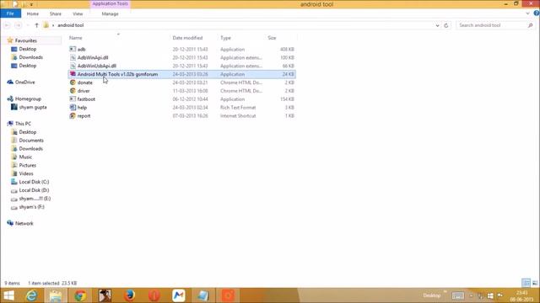
Task: Open Windows Start button
Action: pyautogui.click(x=9, y=295)
